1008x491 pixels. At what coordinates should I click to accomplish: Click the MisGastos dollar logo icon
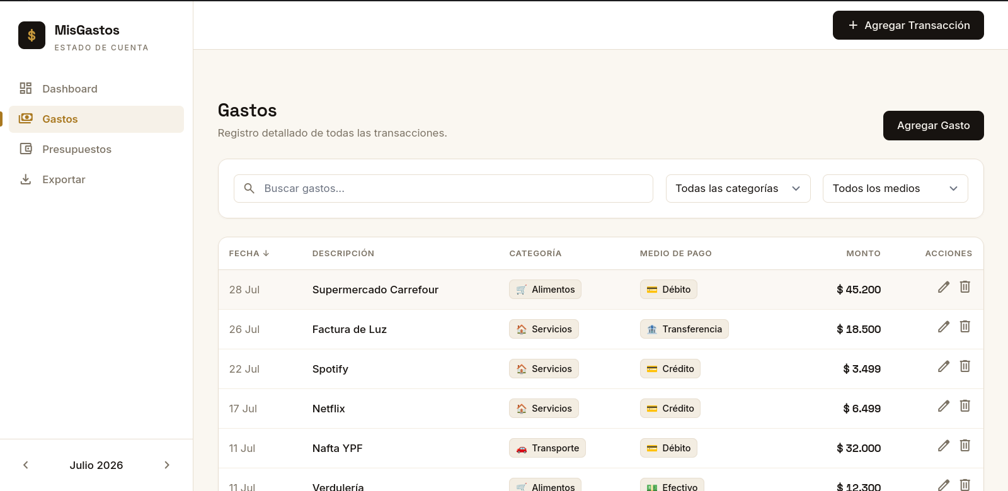31,35
